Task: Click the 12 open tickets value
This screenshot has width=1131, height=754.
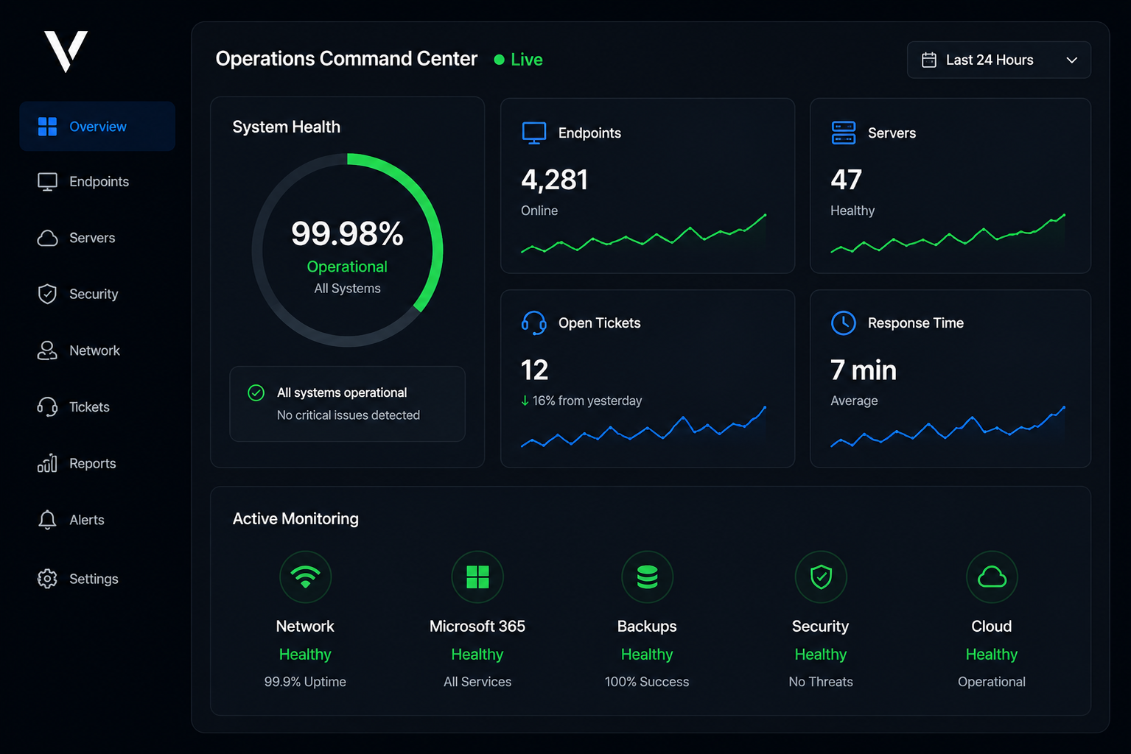Action: pyautogui.click(x=535, y=370)
